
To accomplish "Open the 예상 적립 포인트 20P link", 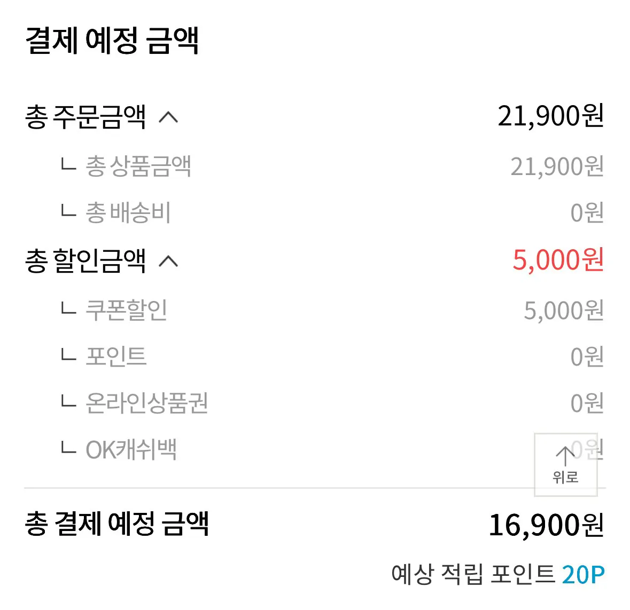I will pyautogui.click(x=497, y=575).
